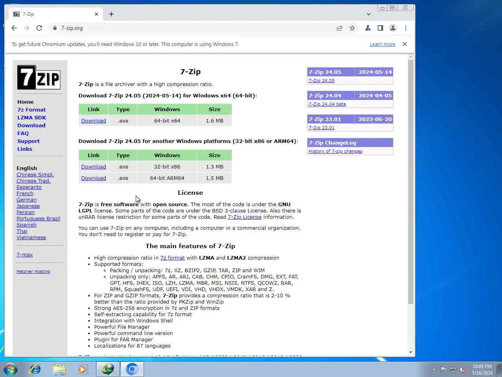Image resolution: width=502 pixels, height=377 pixels.
Task: Select the 7-Zip tab
Action: [x=55, y=14]
